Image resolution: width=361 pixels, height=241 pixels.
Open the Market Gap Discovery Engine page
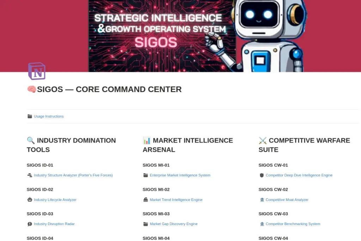point(173,224)
